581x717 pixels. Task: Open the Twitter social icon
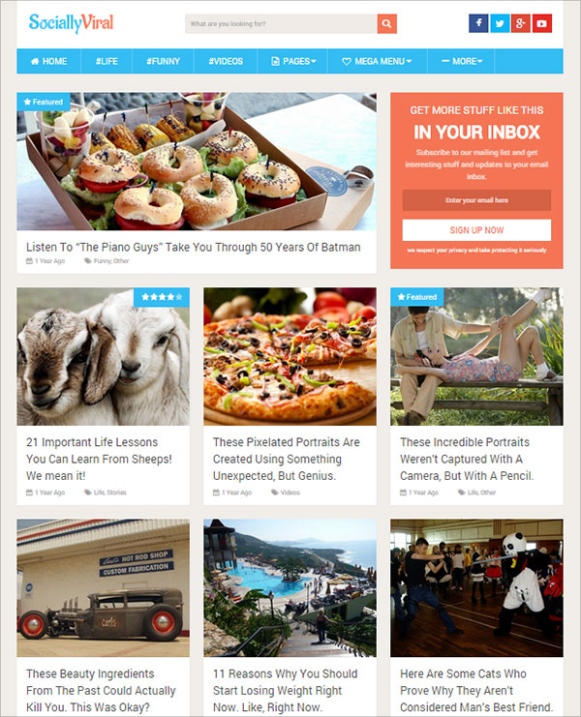(x=500, y=23)
